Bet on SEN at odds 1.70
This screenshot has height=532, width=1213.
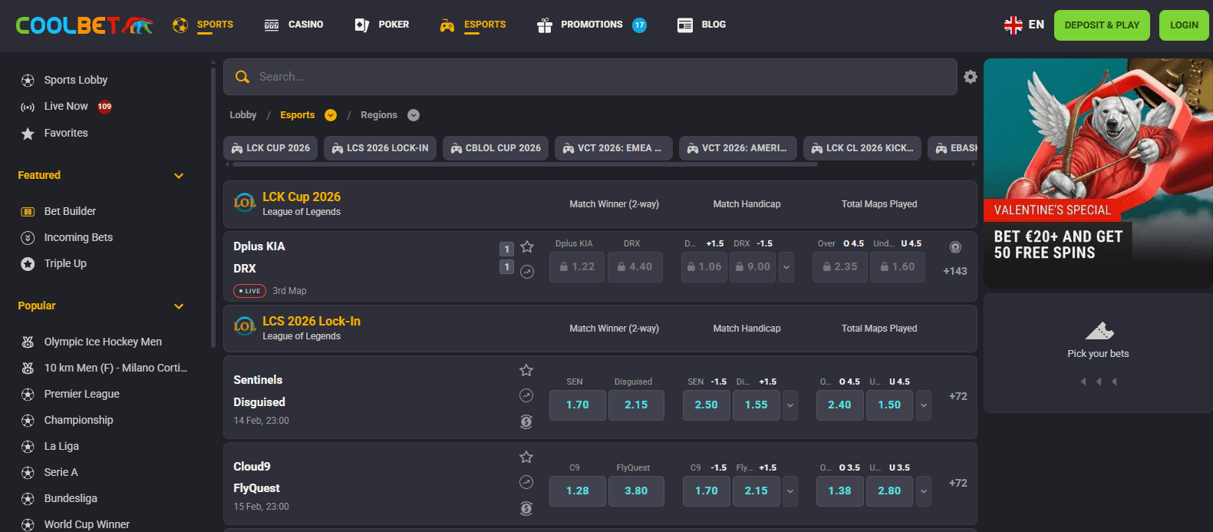578,405
